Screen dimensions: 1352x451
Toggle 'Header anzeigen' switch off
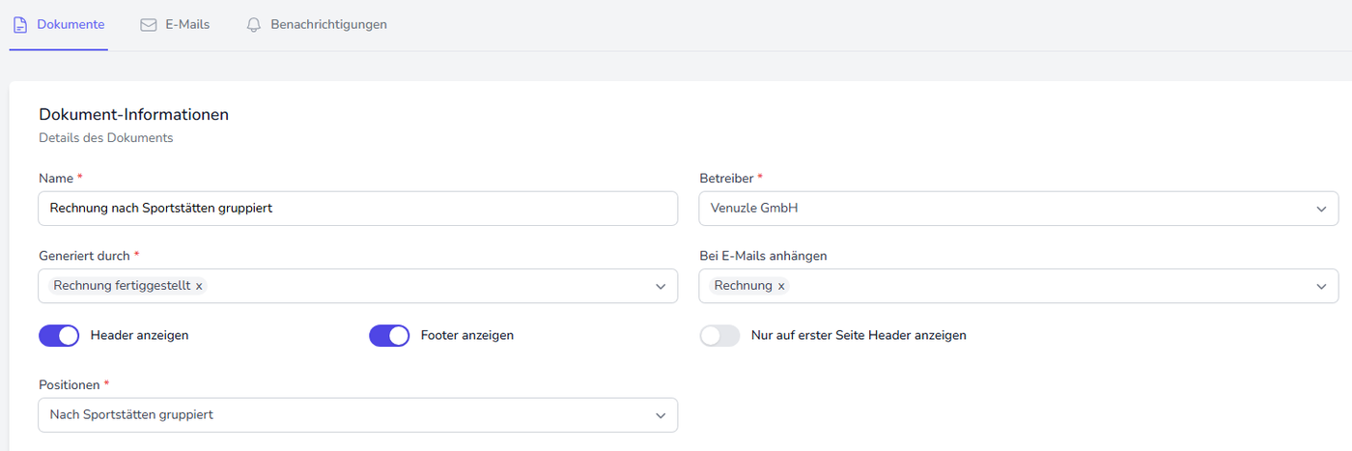coord(59,335)
